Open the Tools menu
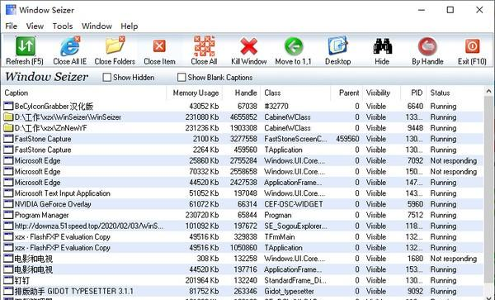 [63, 26]
